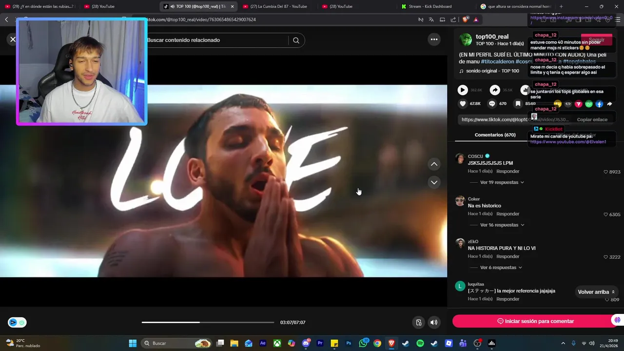Click Iniciar sesión para comentar button
Image resolution: width=624 pixels, height=351 pixels.
pos(535,321)
